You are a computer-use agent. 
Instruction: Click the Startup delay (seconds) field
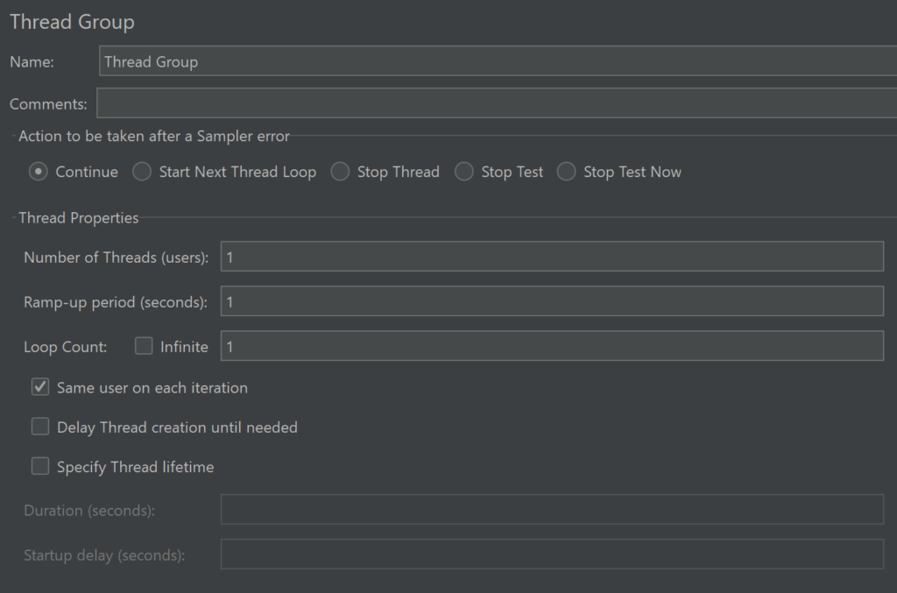point(552,554)
